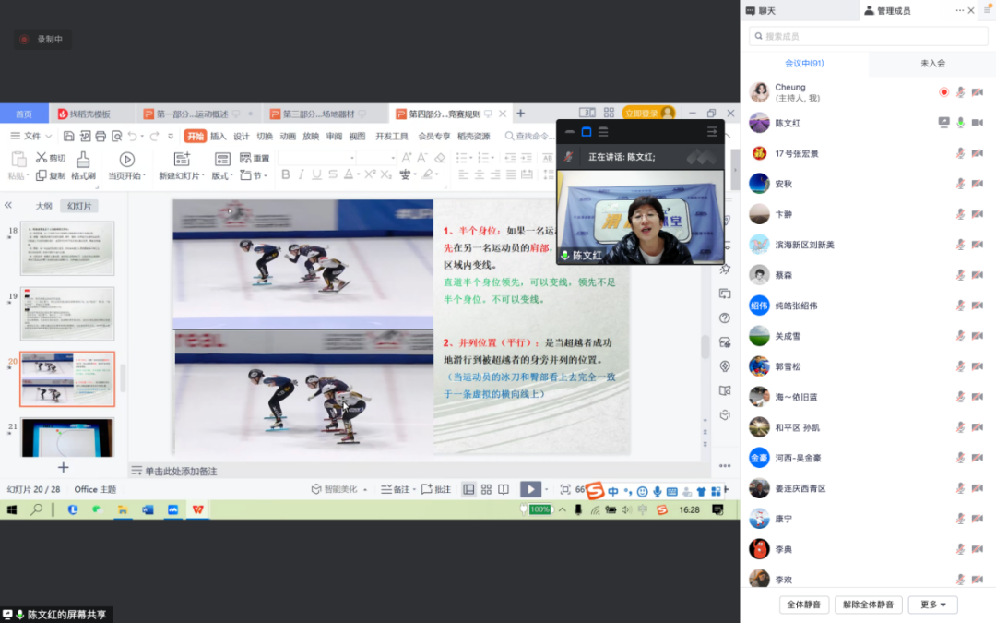Click the recording indicator icon beside Cheung
The image size is (996, 623).
[943, 92]
